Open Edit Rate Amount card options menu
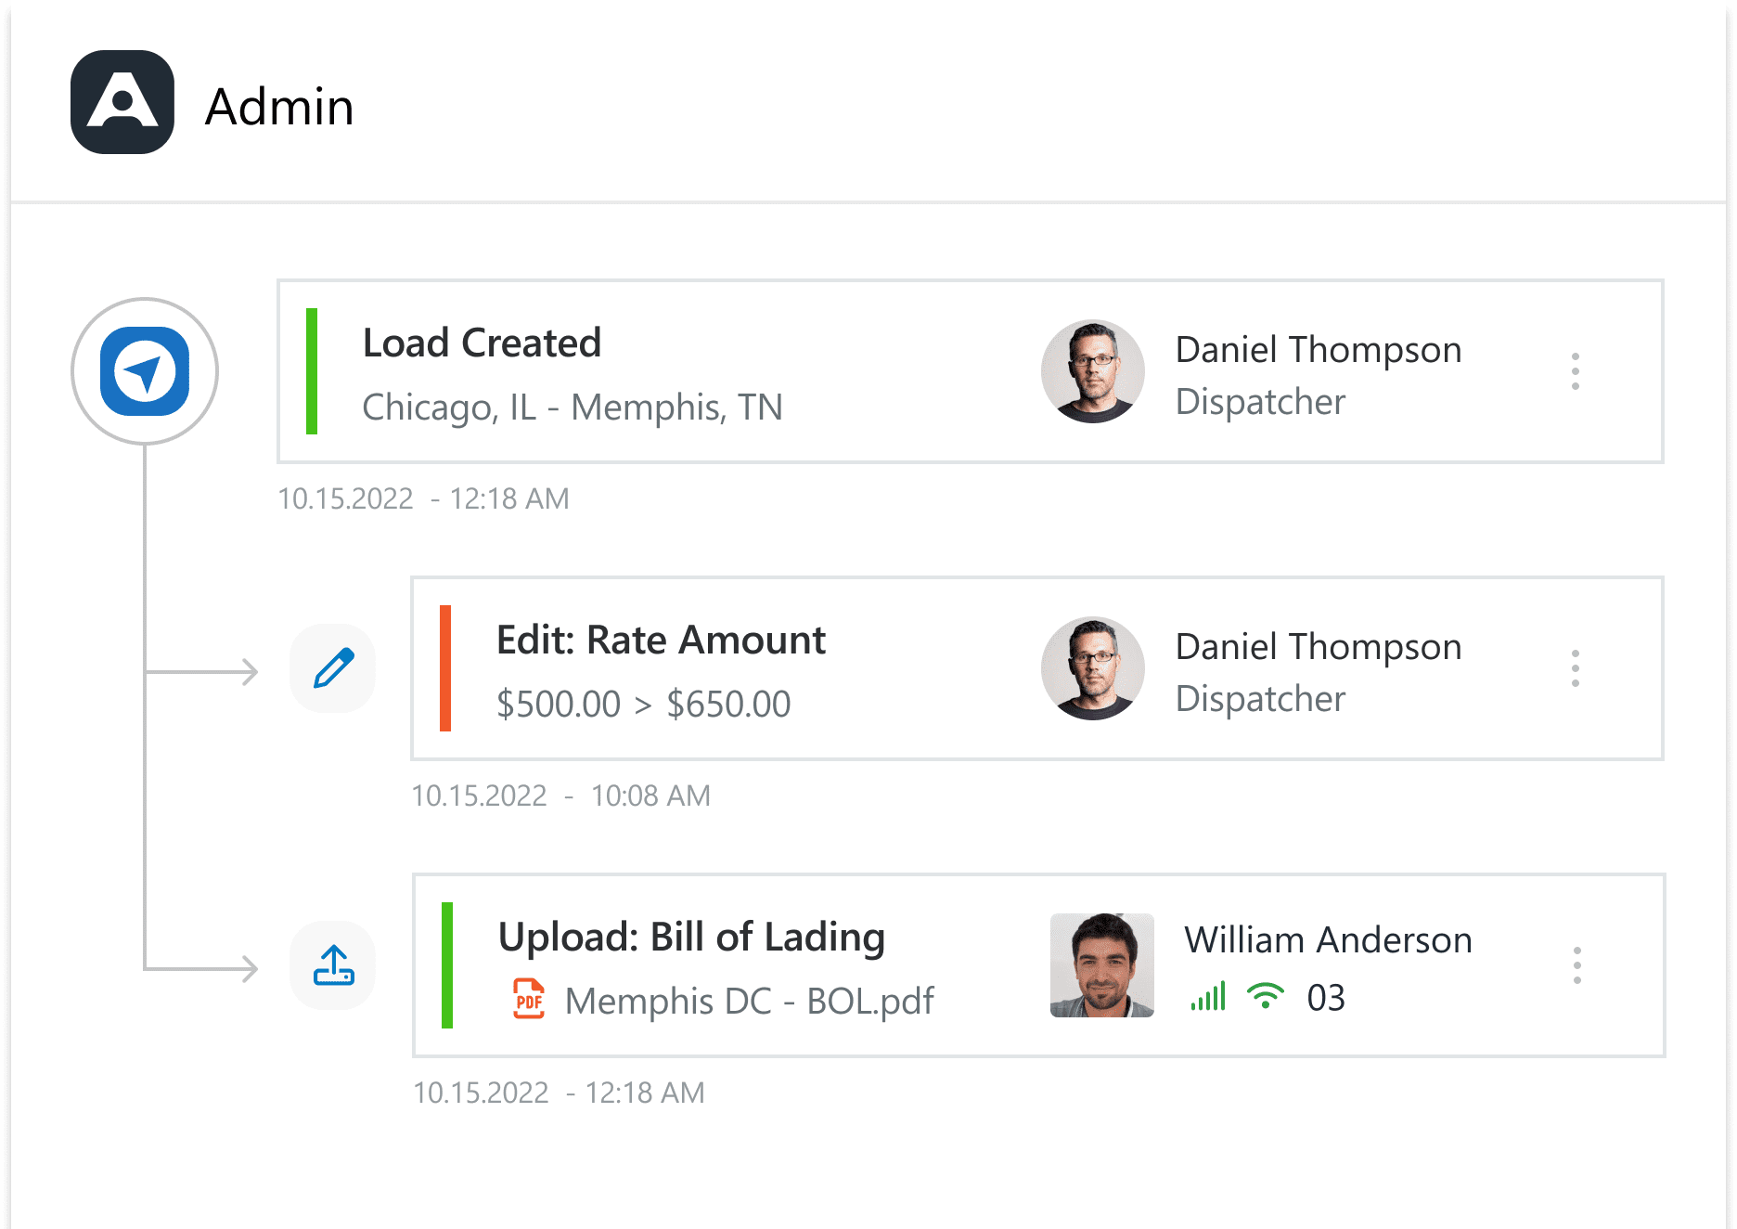This screenshot has width=1737, height=1229. click(x=1575, y=668)
